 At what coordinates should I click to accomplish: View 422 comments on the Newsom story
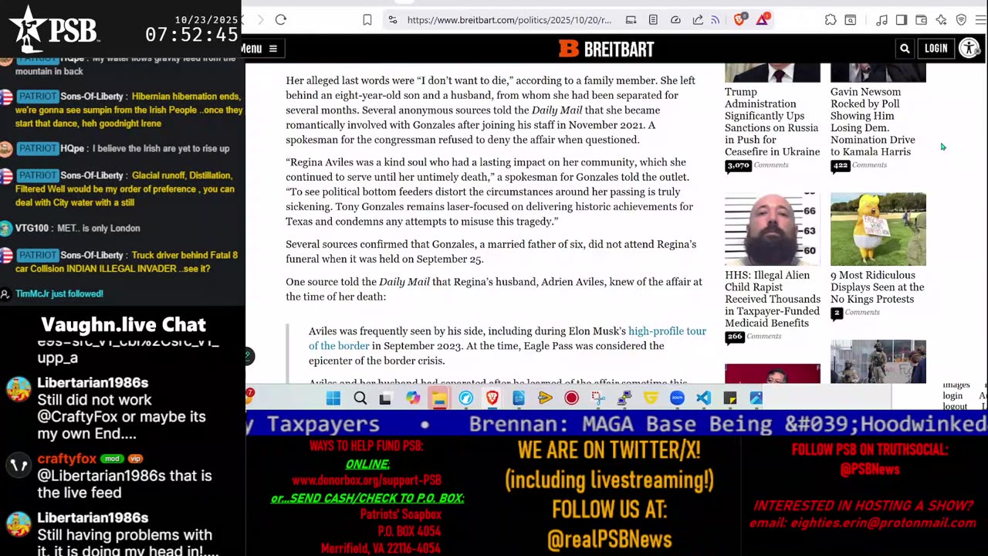click(x=859, y=165)
